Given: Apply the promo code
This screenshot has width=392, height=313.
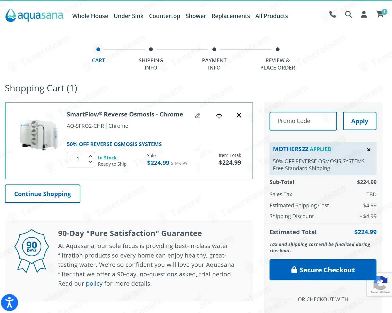Looking at the screenshot, I should coord(359,121).
